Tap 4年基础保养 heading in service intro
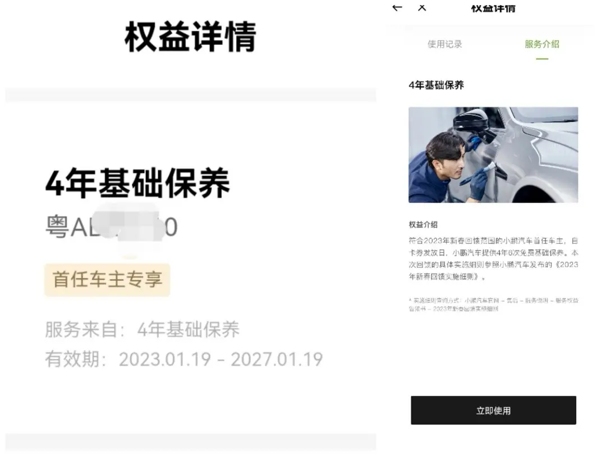 (x=437, y=85)
